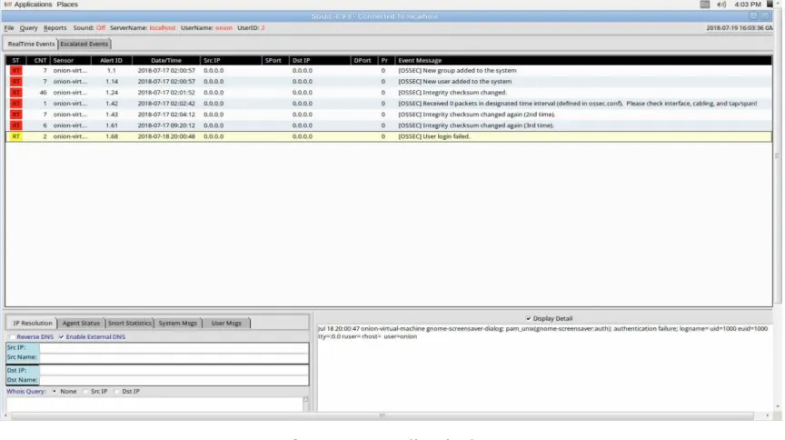Open the Reports menu

[x=55, y=28]
